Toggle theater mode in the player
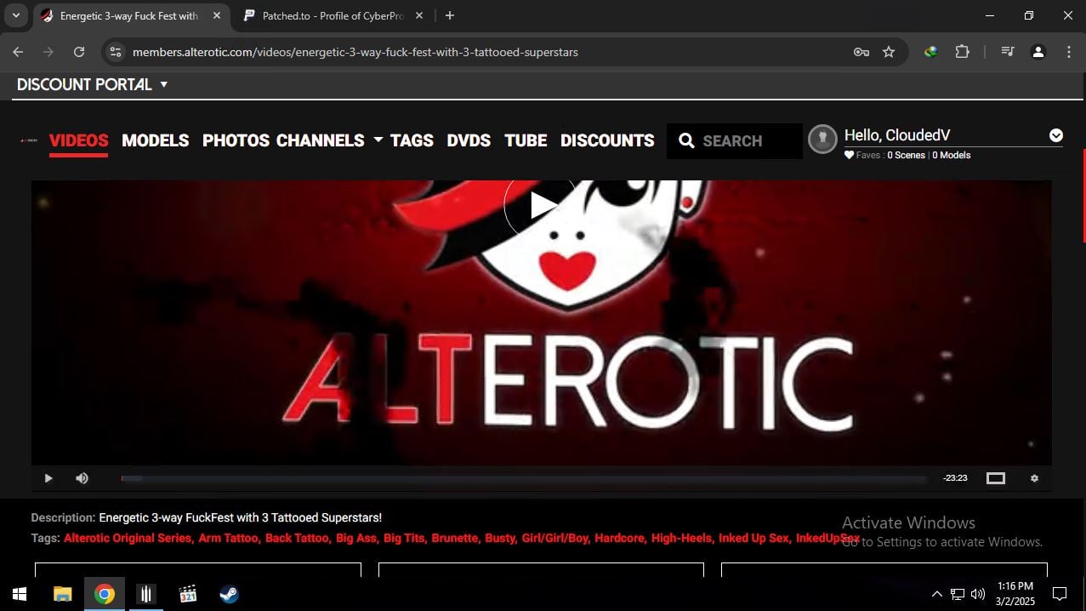Screen dimensions: 1086x611 pyautogui.click(x=996, y=478)
